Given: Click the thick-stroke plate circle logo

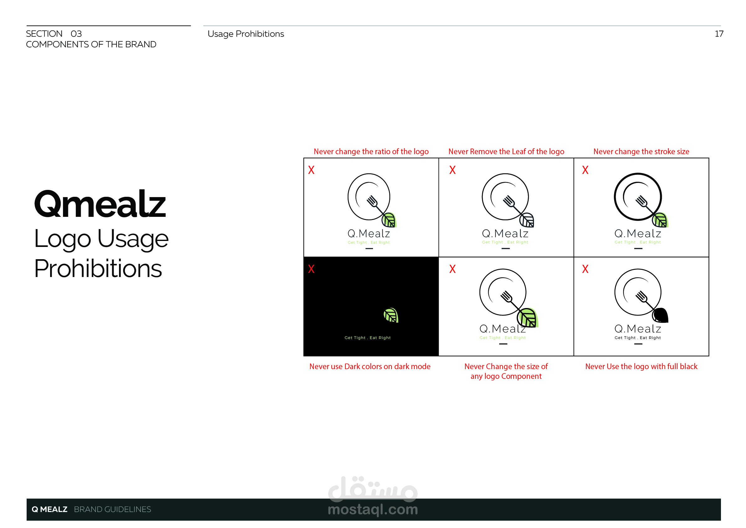Looking at the screenshot, I should tap(637, 197).
